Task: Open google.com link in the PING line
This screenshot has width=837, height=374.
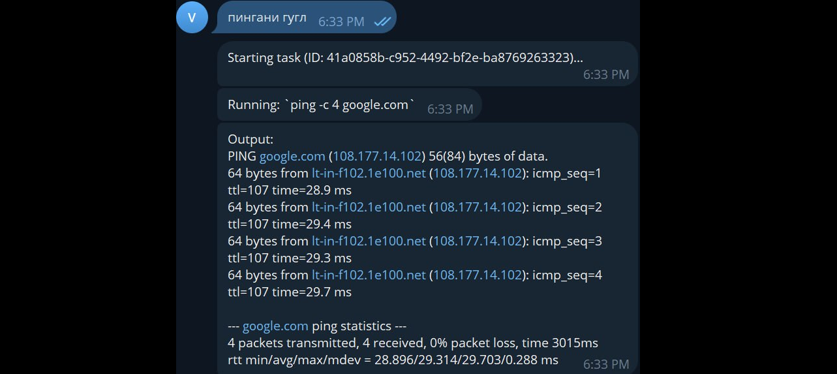Action: [292, 157]
